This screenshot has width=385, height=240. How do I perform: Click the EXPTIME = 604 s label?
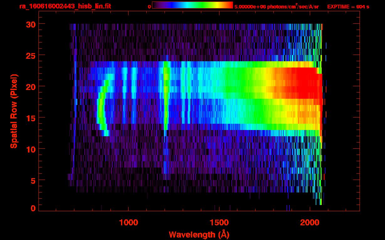click(348, 7)
